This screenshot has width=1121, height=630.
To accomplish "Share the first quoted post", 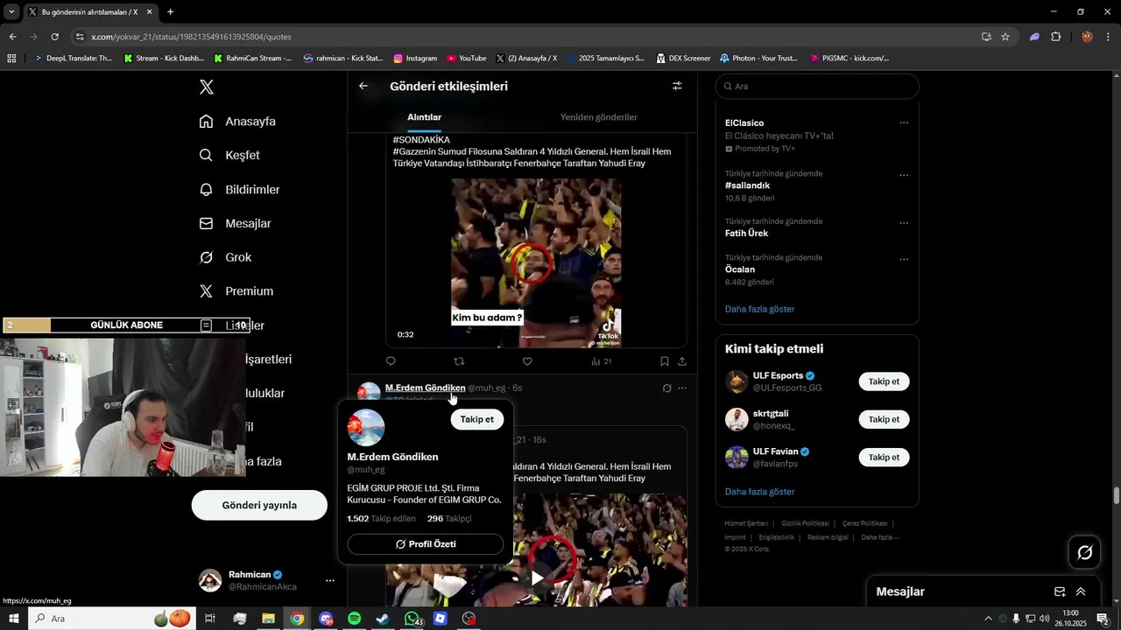I will [682, 361].
